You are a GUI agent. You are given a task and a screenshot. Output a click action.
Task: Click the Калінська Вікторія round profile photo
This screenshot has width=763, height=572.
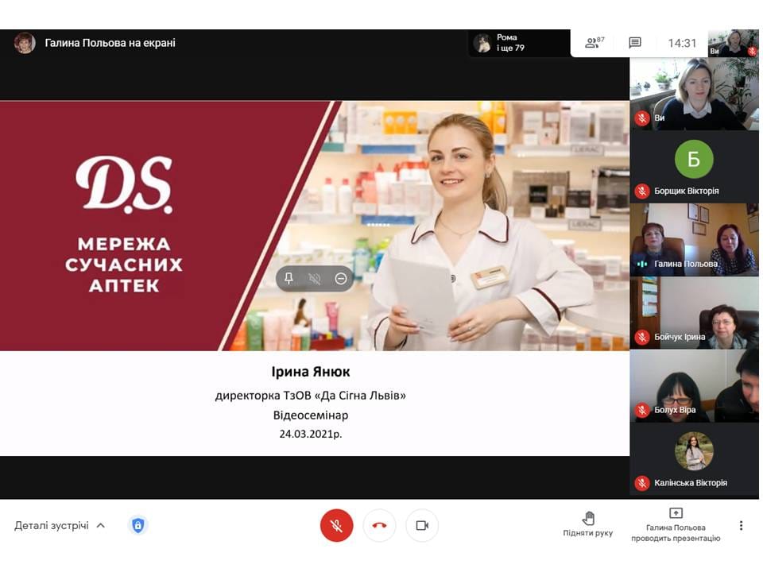pos(694,451)
